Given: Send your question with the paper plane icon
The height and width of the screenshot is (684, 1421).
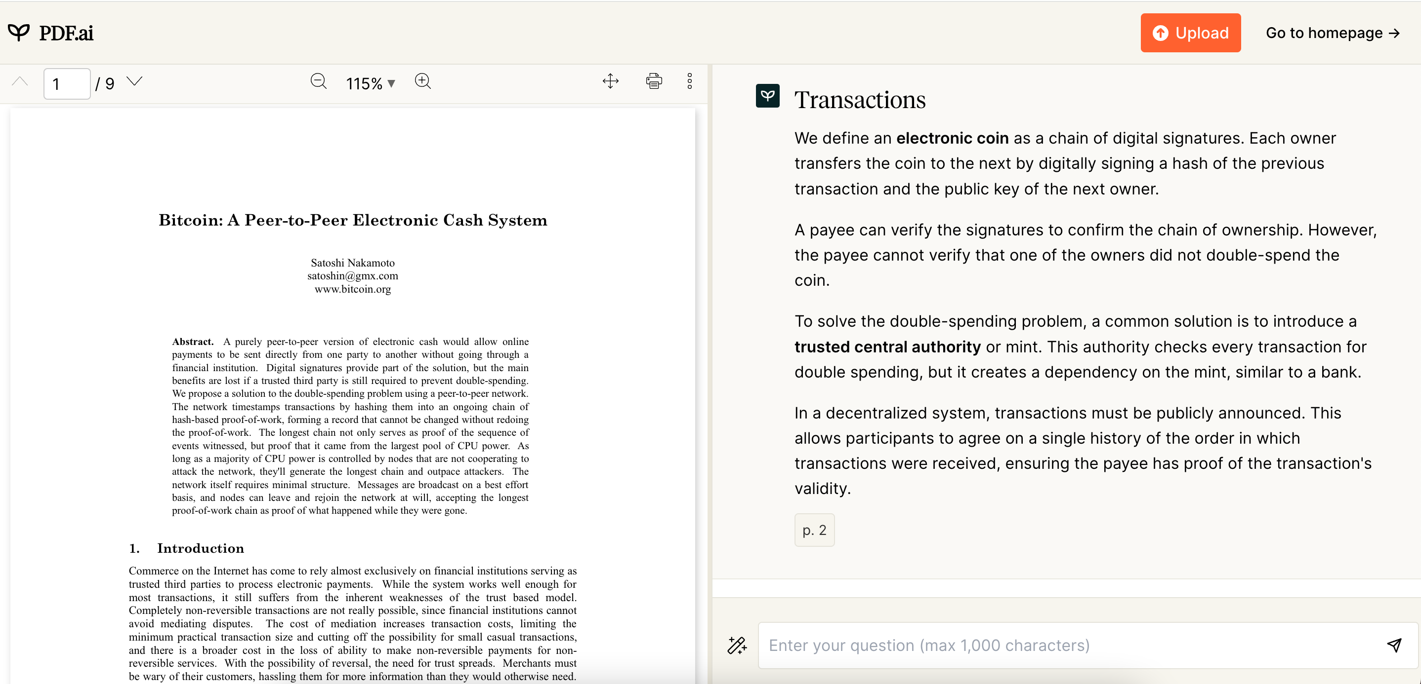Looking at the screenshot, I should pyautogui.click(x=1395, y=645).
